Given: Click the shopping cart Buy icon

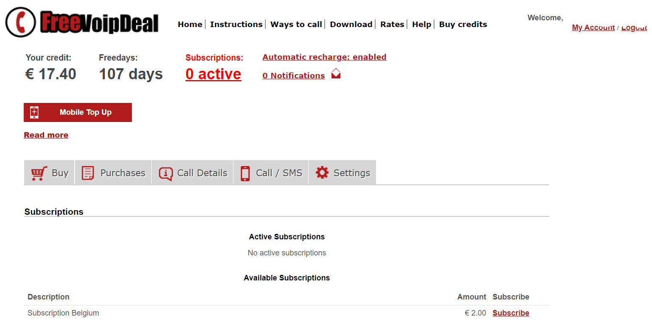Looking at the screenshot, I should 39,173.
